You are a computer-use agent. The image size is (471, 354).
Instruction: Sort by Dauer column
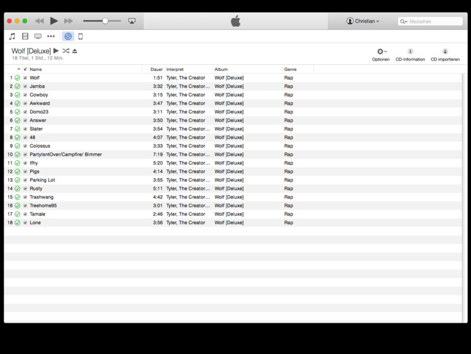pyautogui.click(x=154, y=69)
